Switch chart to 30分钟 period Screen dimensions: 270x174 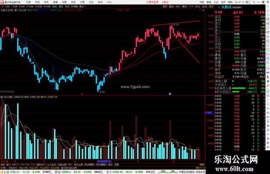coord(38,6)
